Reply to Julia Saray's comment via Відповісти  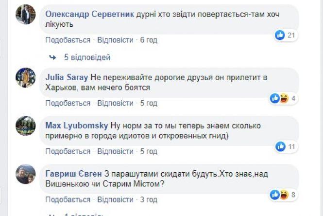115,103
